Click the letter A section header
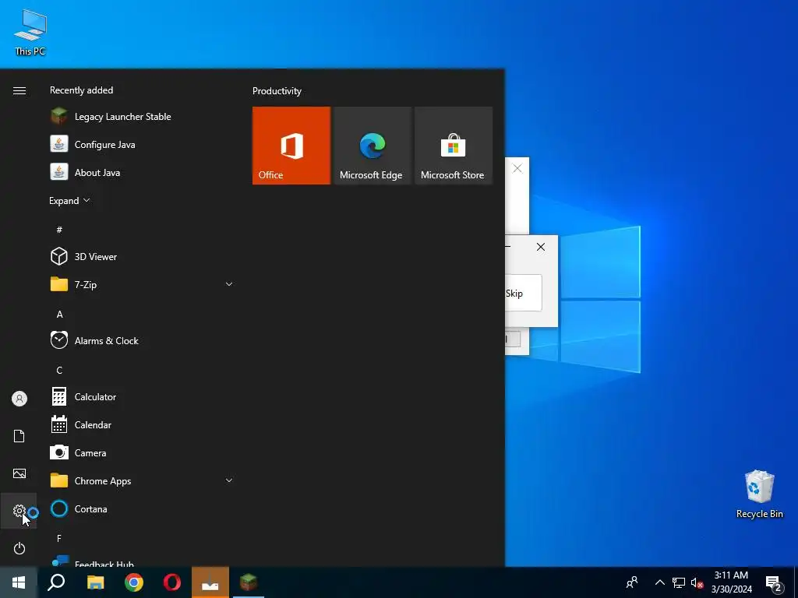 pyautogui.click(x=59, y=315)
